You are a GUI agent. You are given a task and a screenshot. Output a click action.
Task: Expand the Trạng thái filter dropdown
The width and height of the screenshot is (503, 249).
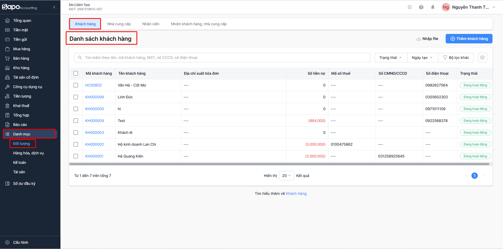(390, 58)
